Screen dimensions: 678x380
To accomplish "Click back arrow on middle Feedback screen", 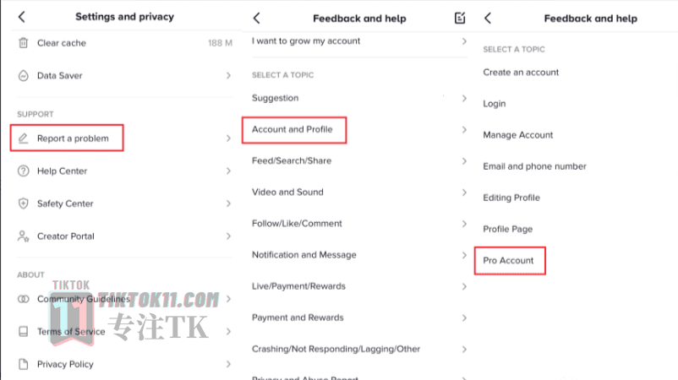I will pyautogui.click(x=257, y=18).
